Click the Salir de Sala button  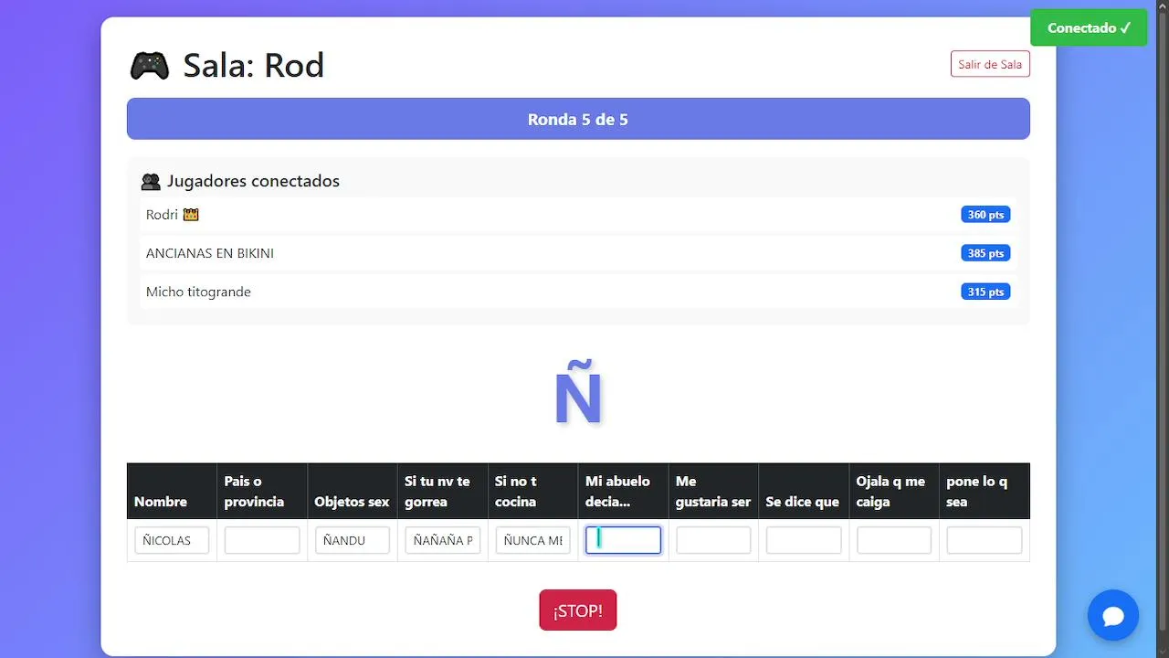coord(990,64)
